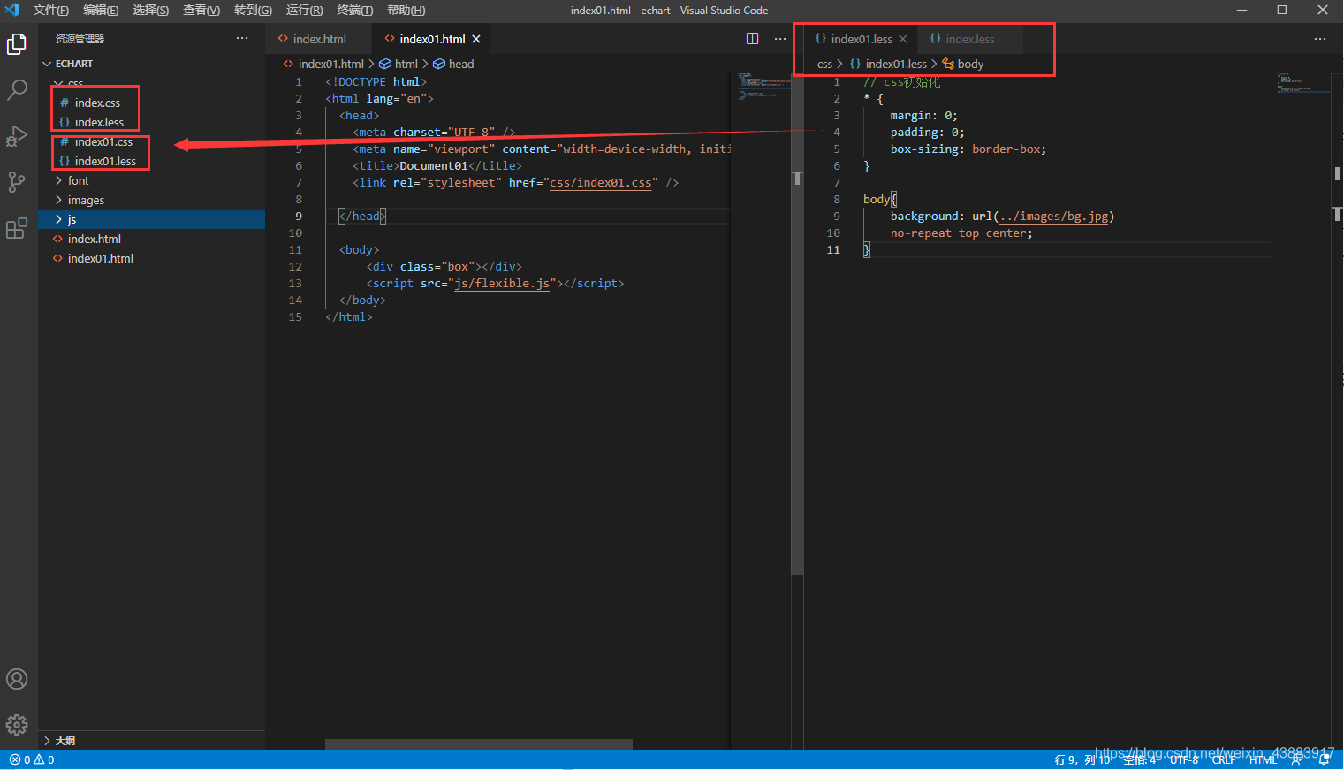
Task: Click the minimap of the right editor
Action: tap(1303, 84)
